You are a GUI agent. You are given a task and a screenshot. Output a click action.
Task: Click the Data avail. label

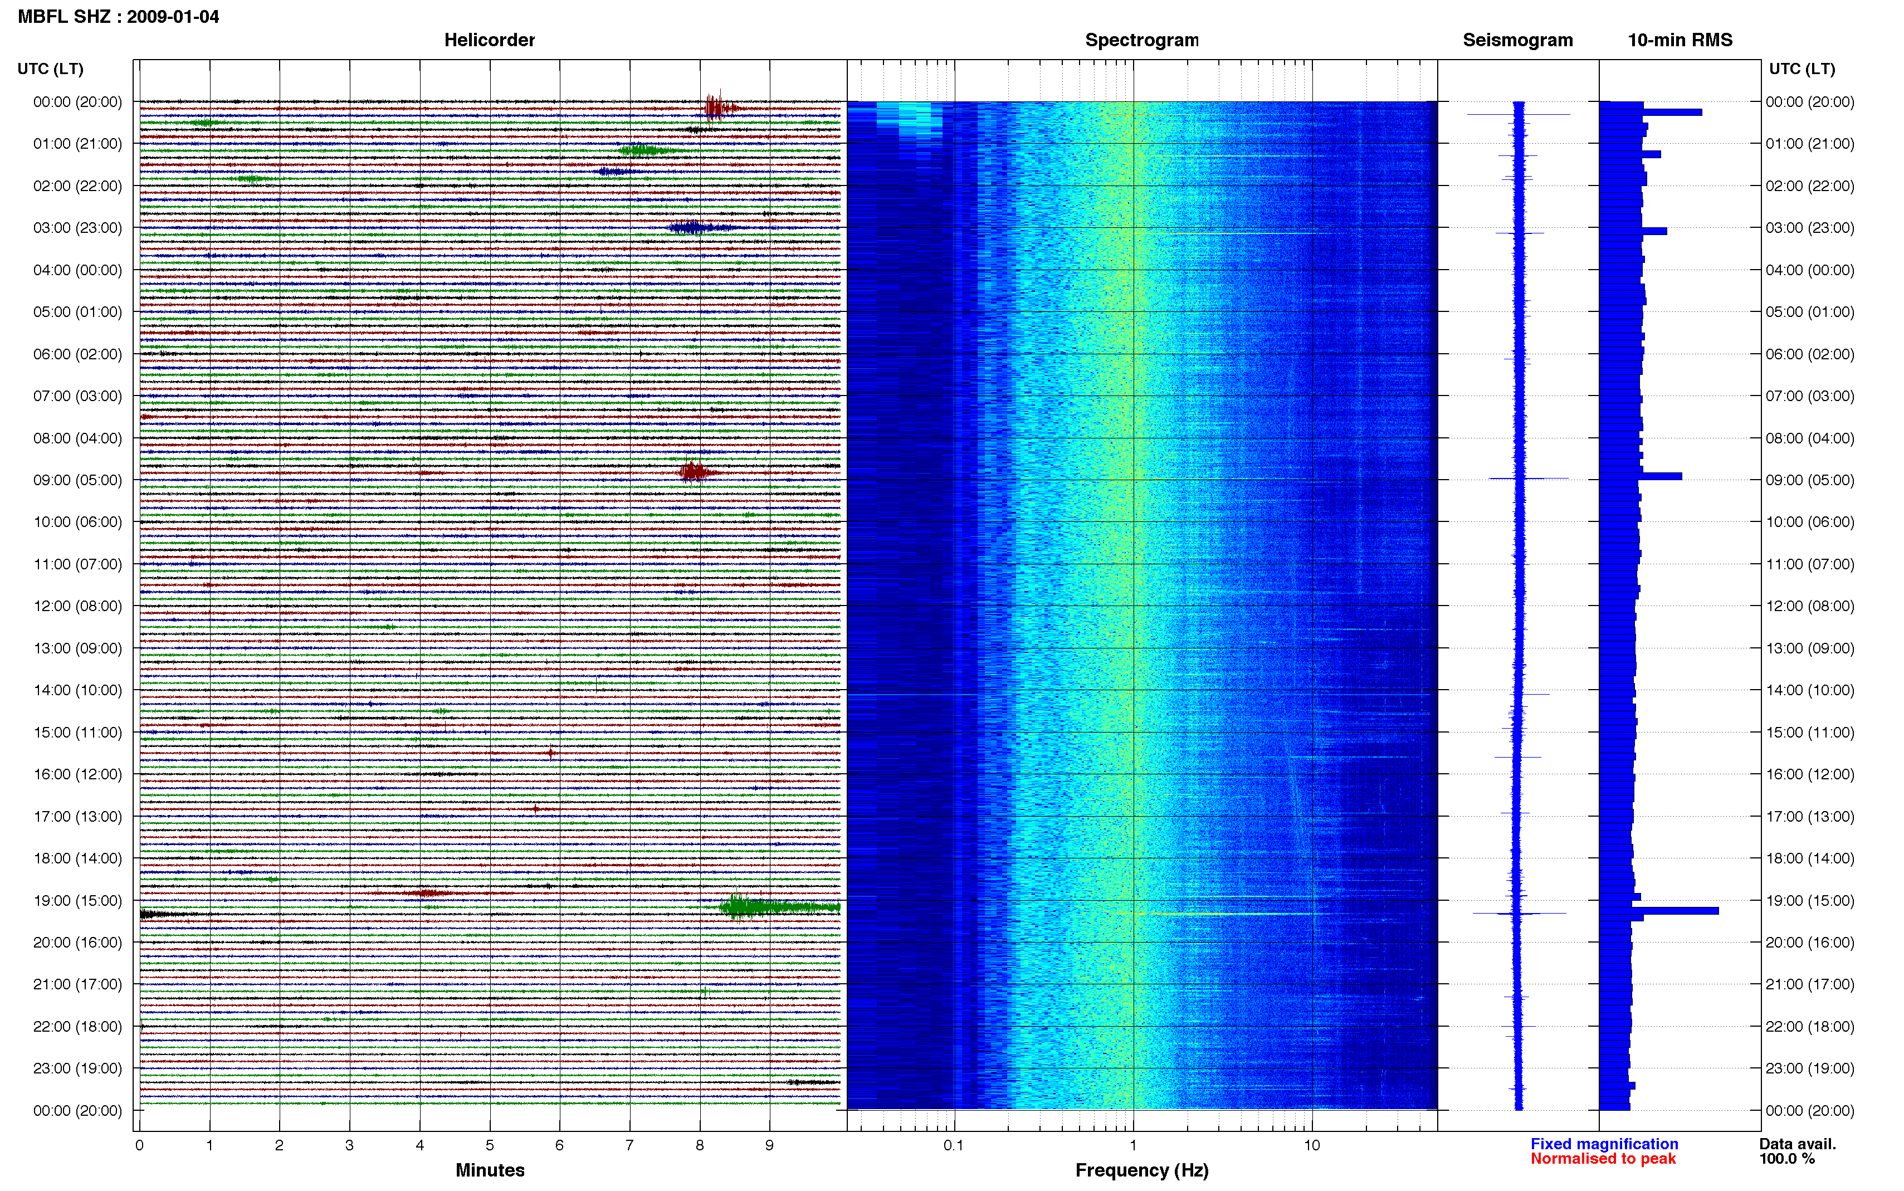(1798, 1144)
